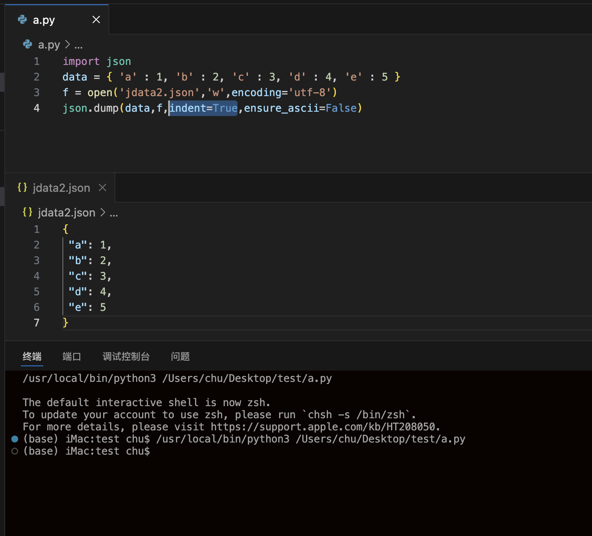Open the a.py breadcrumb chevron
The height and width of the screenshot is (536, 592).
pos(67,45)
